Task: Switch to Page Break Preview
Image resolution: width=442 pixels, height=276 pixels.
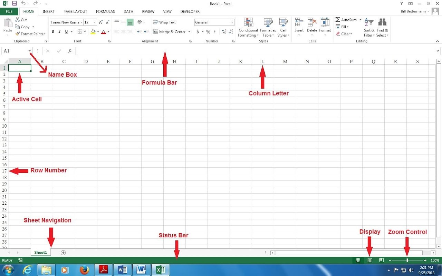Action: click(x=382, y=260)
